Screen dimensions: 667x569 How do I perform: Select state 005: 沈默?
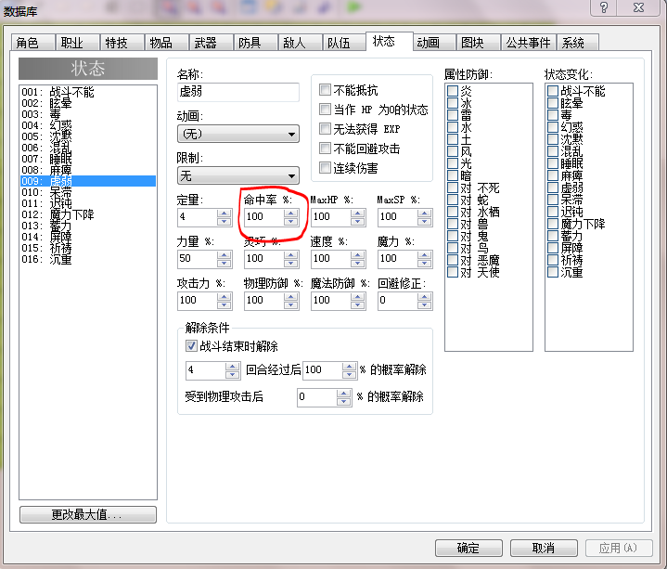(88, 136)
